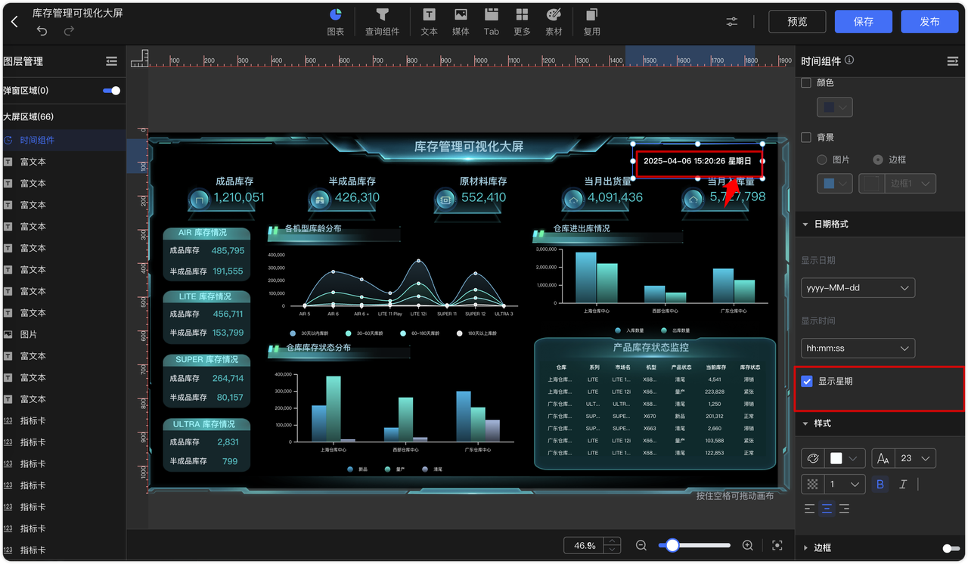Go back using the left arrow icon
968x564 pixels.
click(x=14, y=22)
